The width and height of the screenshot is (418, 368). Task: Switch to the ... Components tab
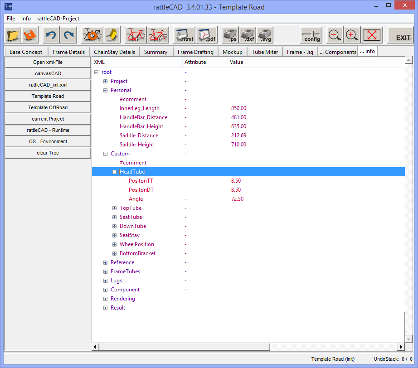[338, 52]
